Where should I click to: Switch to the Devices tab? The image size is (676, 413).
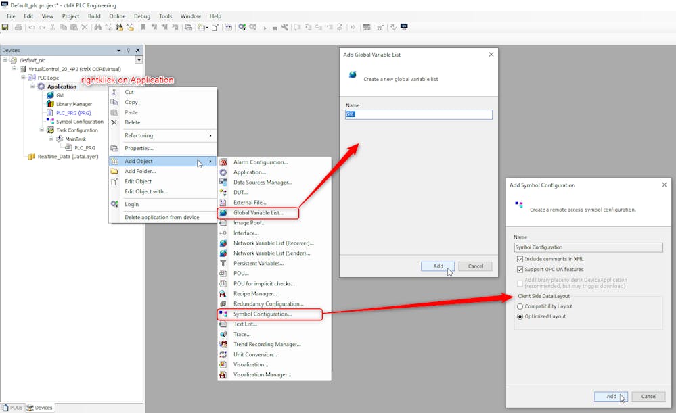tap(40, 408)
